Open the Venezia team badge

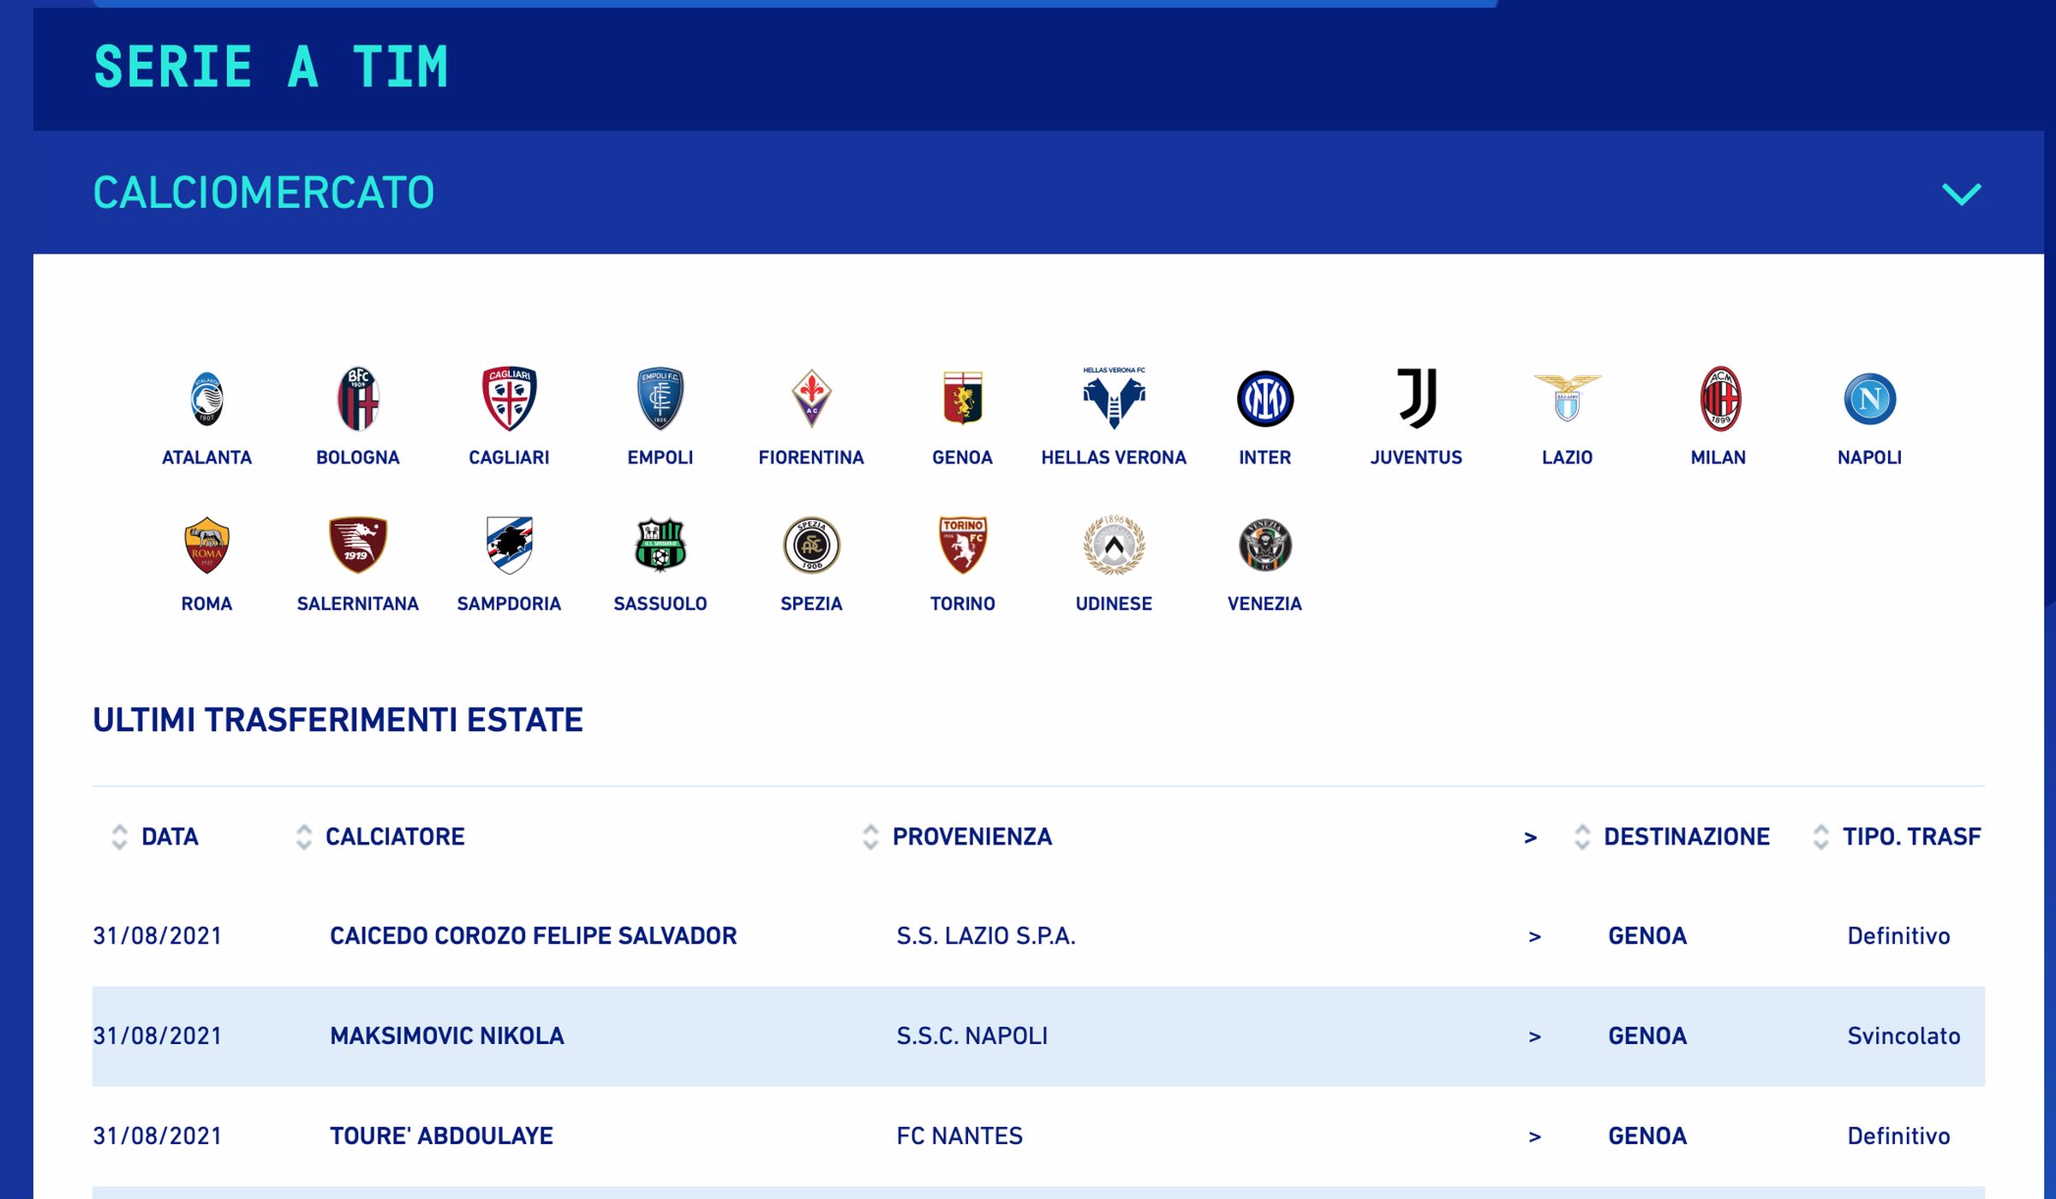1264,546
